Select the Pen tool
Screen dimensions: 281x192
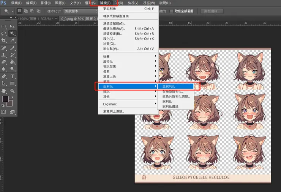[3, 77]
